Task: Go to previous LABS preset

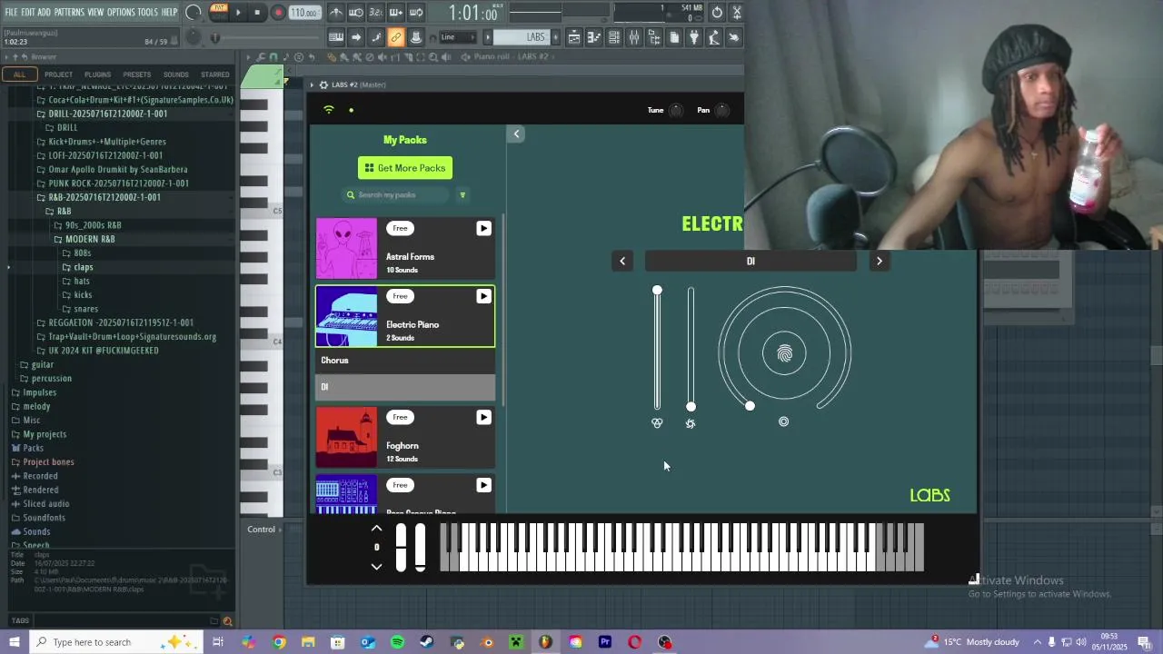Action: click(x=622, y=262)
